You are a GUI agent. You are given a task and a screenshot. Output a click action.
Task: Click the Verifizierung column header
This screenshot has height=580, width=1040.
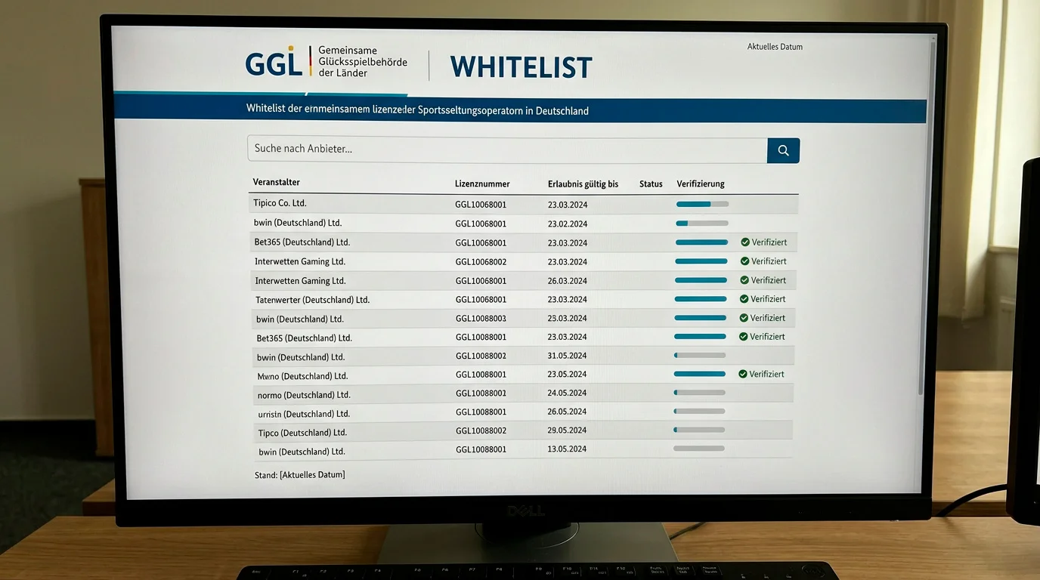coord(701,184)
